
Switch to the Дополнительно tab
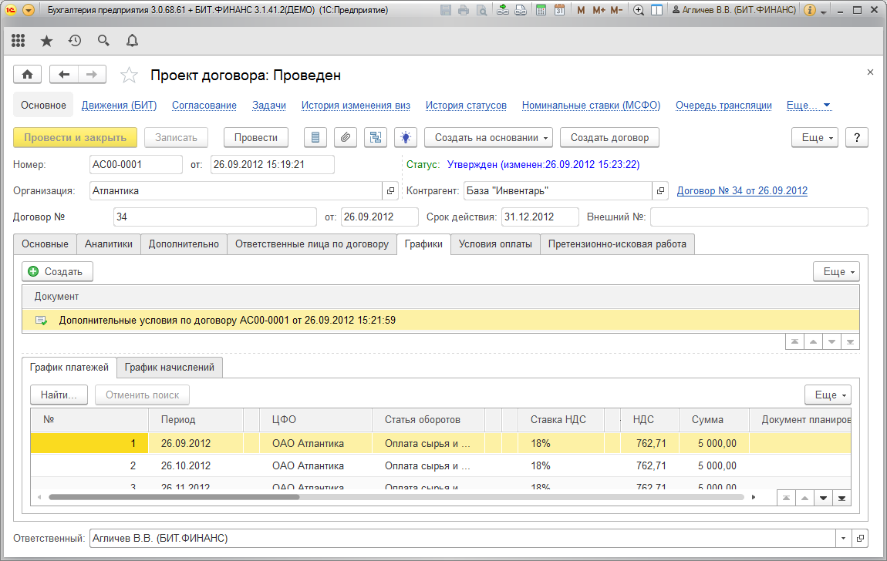click(x=184, y=244)
